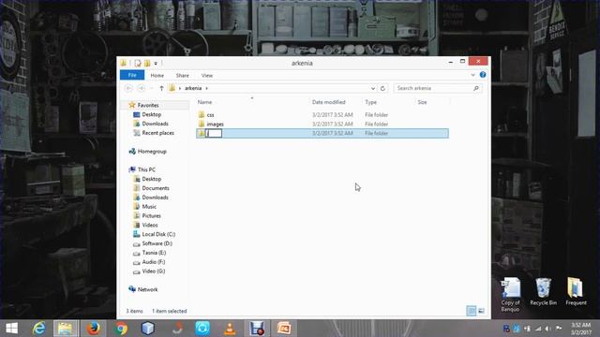The image size is (600, 337).
Task: Open the Help question mark icon
Action: pos(483,75)
